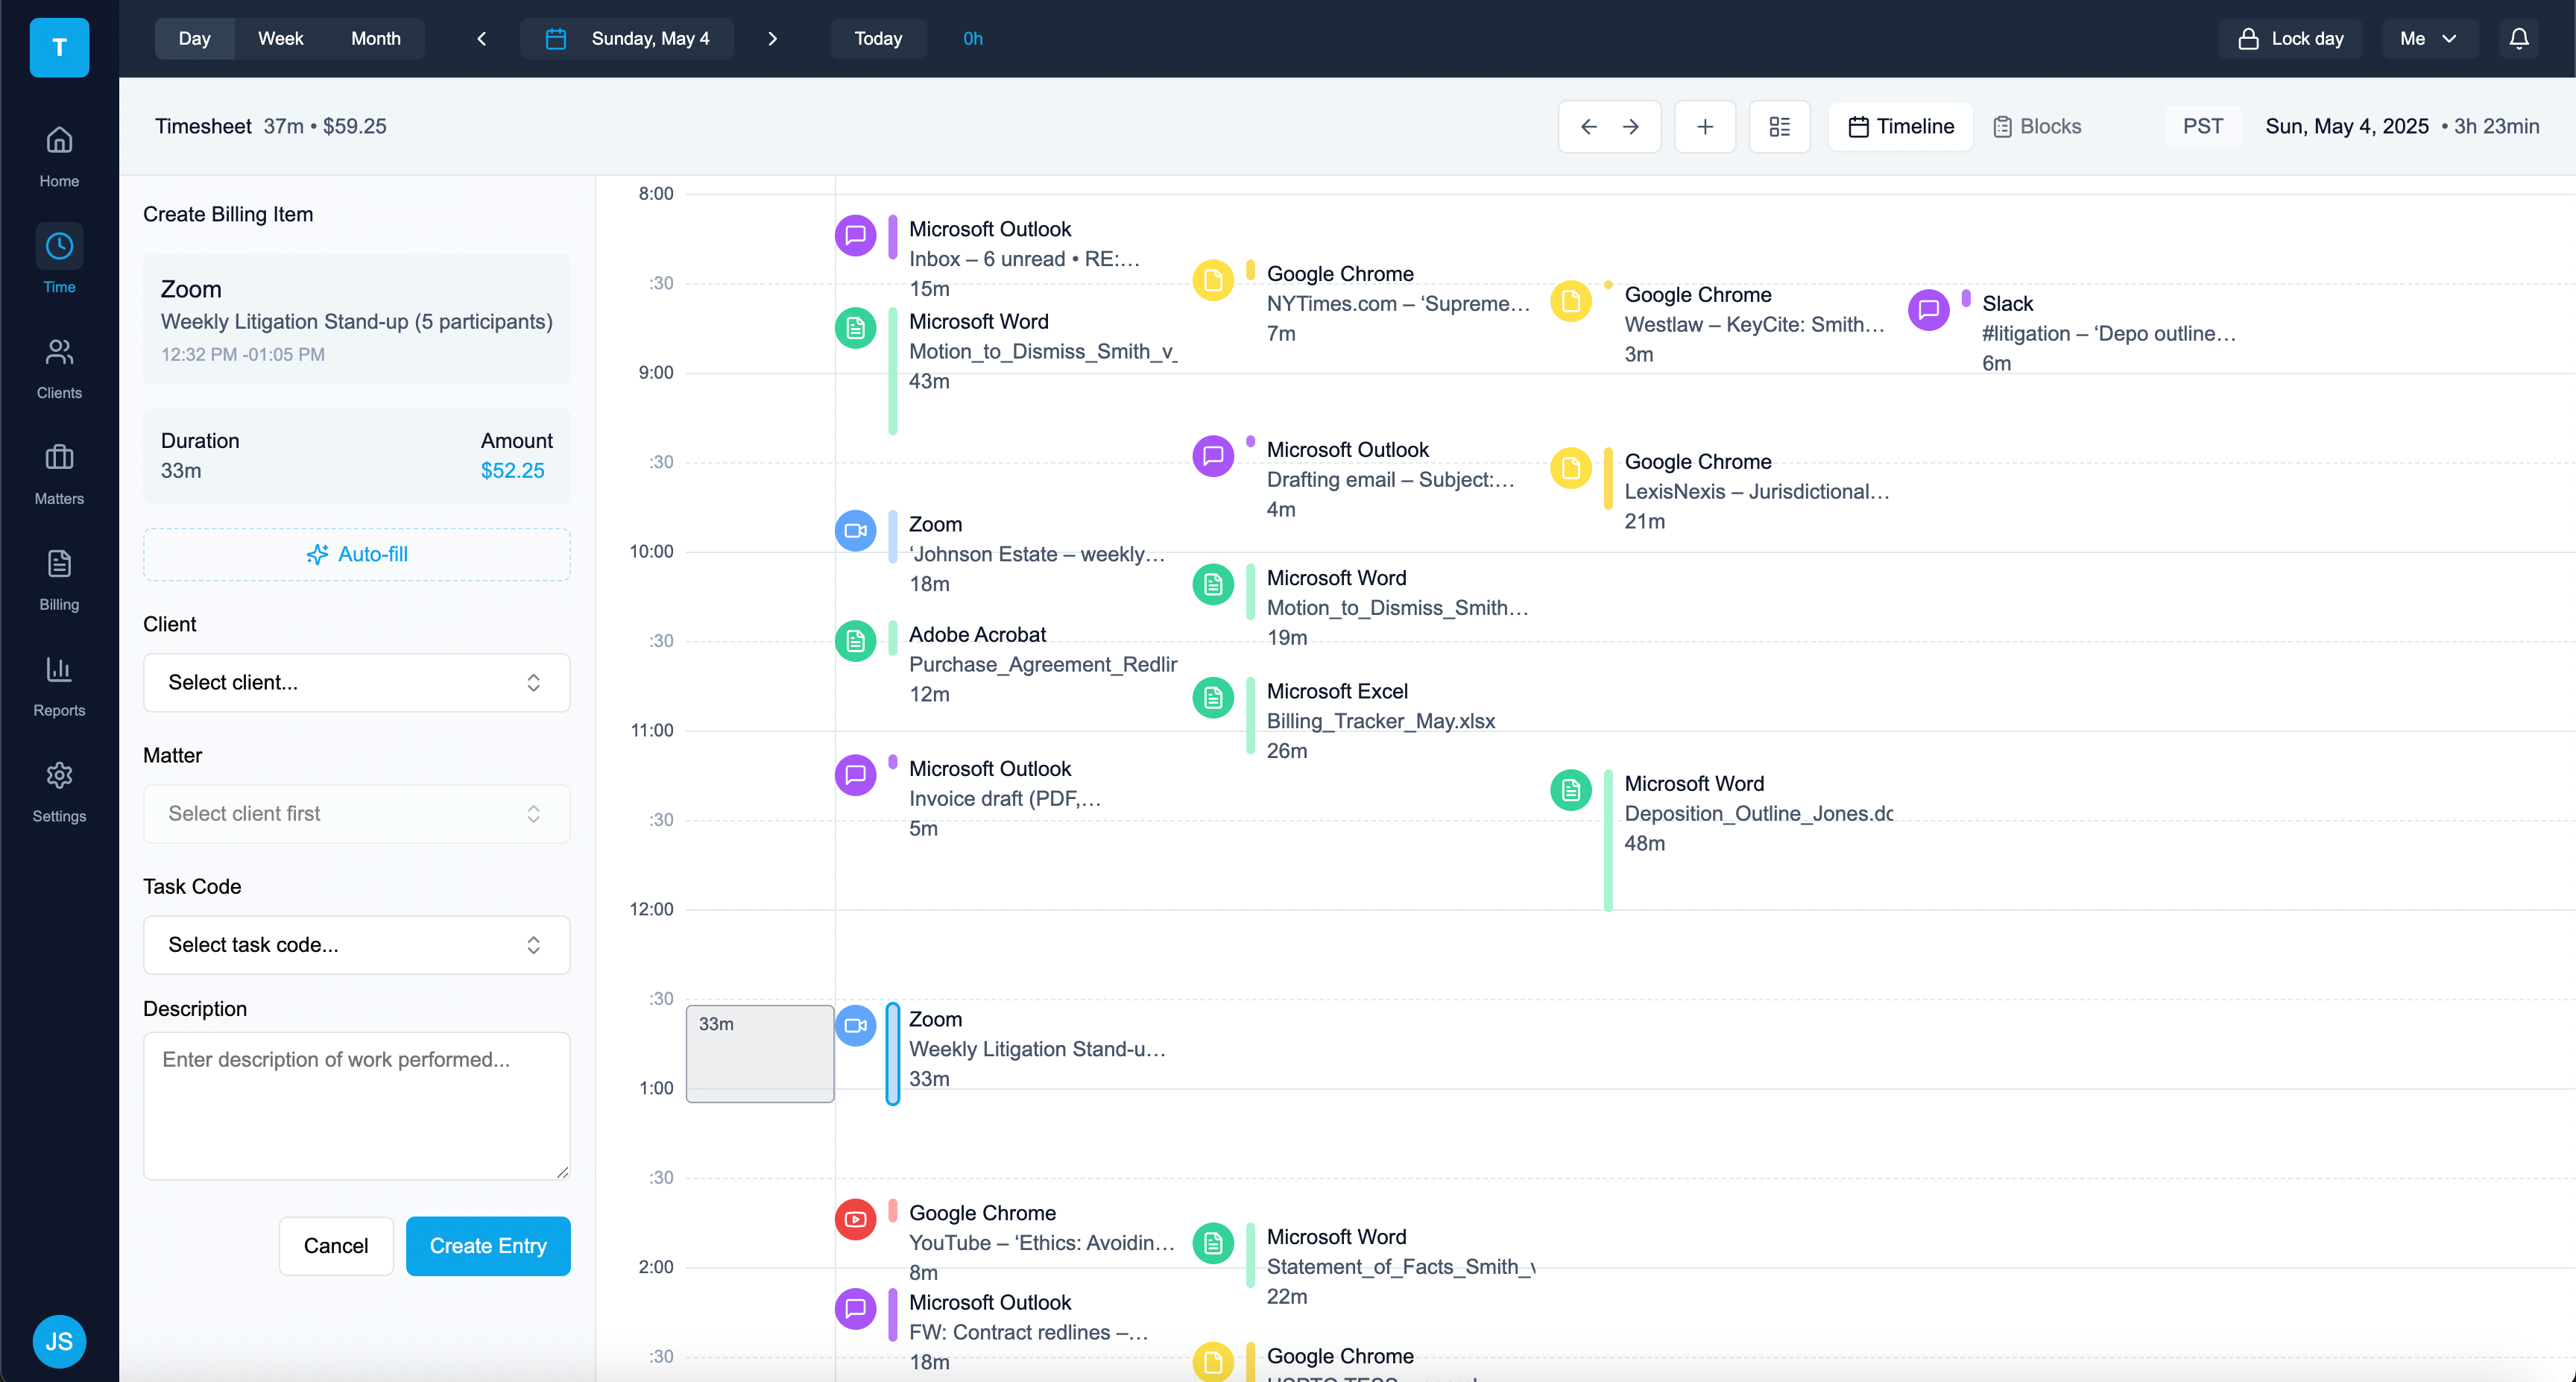The width and height of the screenshot is (2576, 1382).
Task: Open the Select task code dropdown
Action: (356, 944)
